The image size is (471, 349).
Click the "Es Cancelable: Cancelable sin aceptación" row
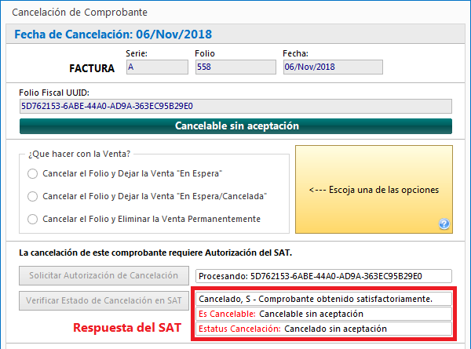323,314
